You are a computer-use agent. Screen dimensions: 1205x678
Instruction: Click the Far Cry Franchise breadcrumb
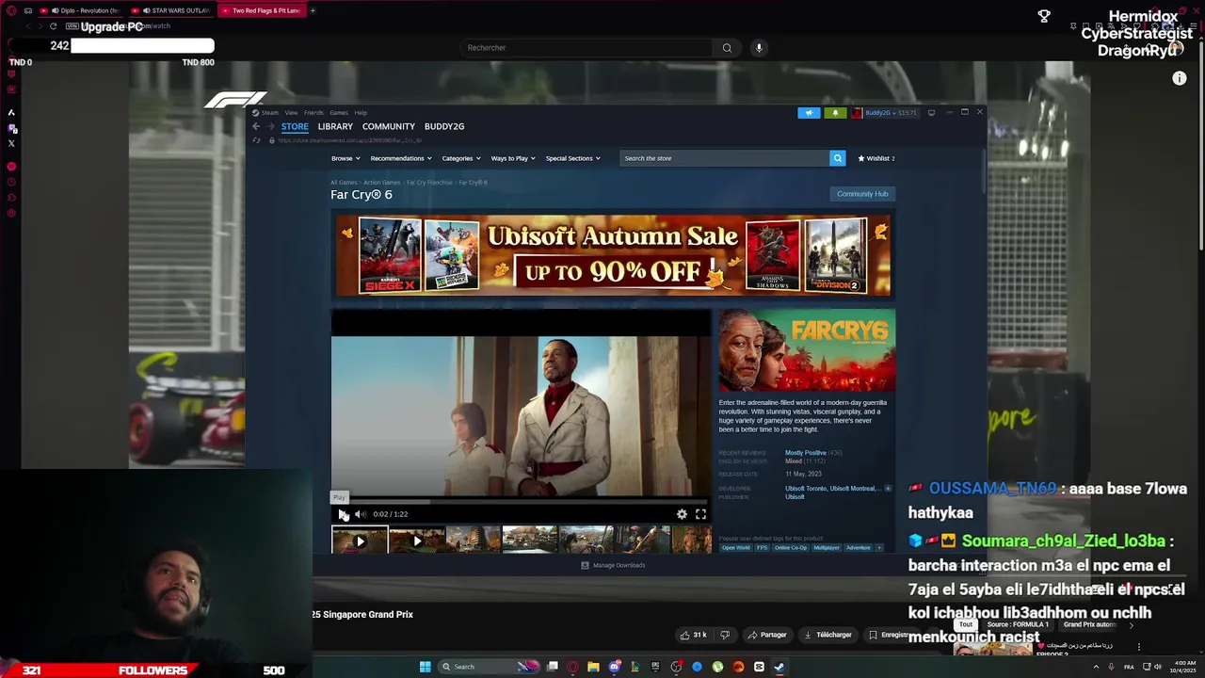pyautogui.click(x=429, y=183)
